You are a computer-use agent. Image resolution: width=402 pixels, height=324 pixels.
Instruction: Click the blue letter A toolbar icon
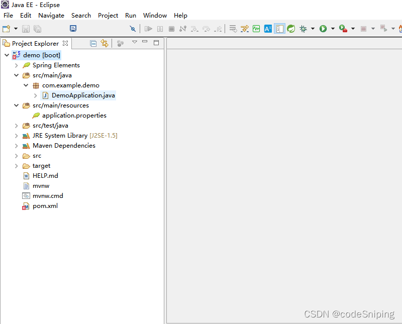[268, 29]
